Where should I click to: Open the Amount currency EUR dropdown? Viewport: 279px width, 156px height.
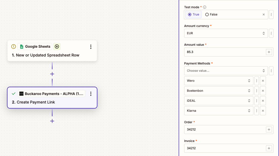(226, 33)
